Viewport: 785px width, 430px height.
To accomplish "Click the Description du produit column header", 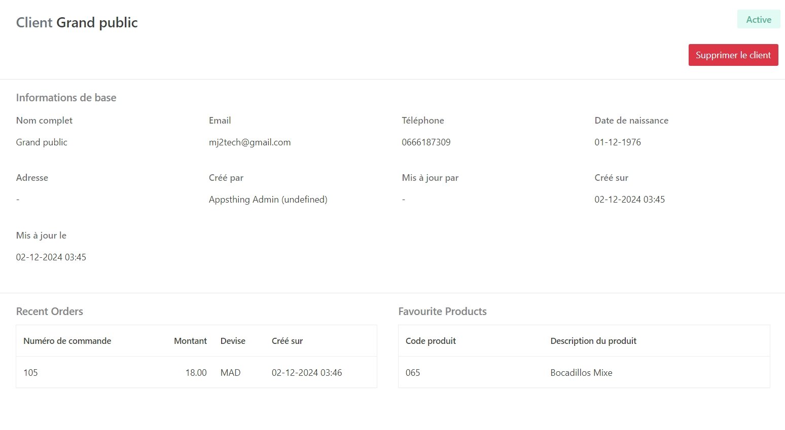I will pyautogui.click(x=593, y=341).
